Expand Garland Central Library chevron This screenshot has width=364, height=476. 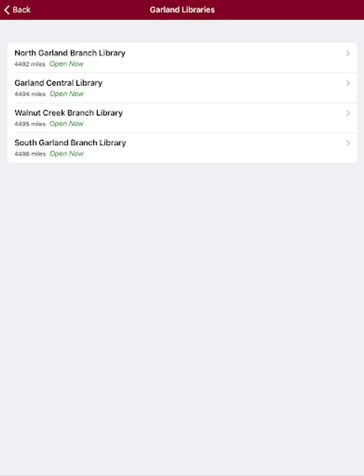point(348,83)
